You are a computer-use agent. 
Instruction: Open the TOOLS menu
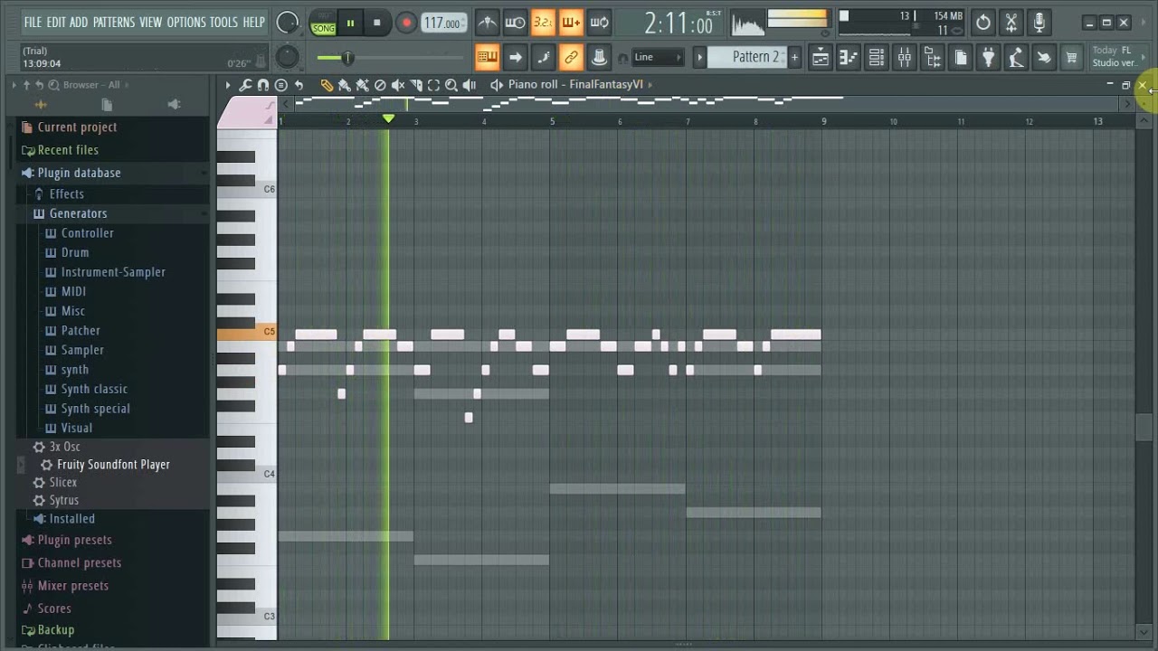point(224,23)
